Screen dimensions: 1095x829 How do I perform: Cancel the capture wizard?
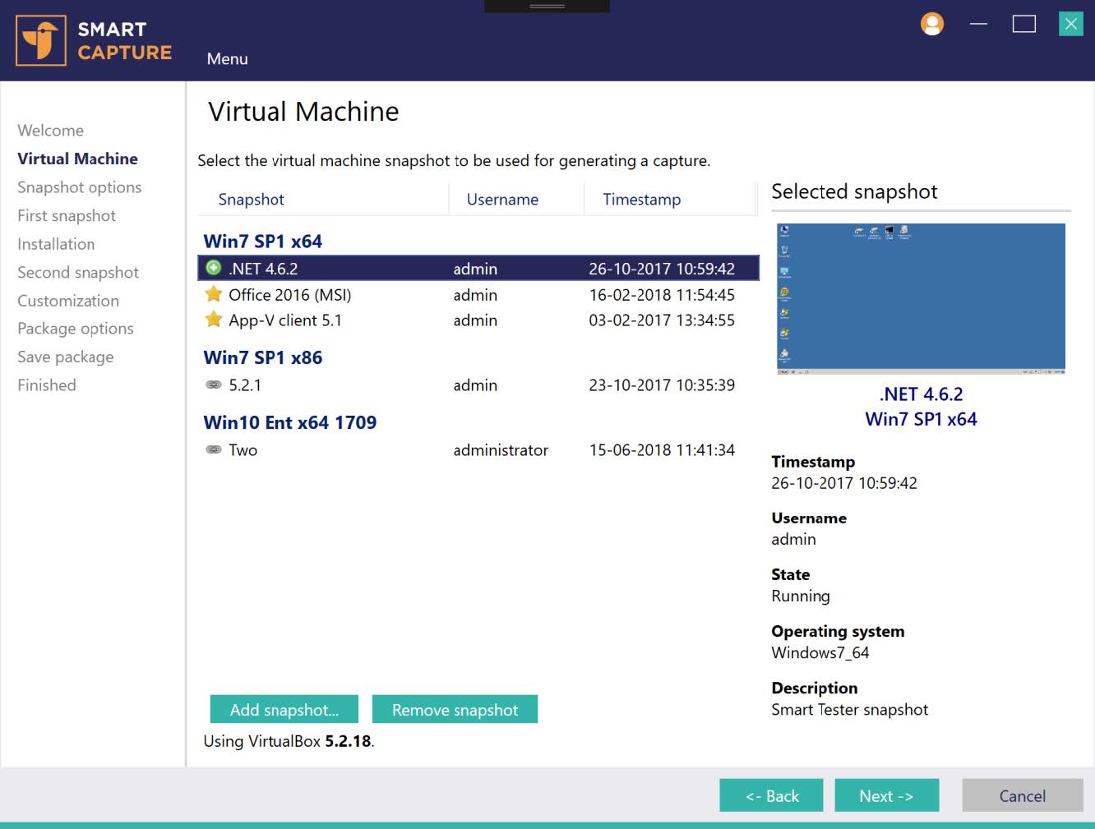[1022, 795]
